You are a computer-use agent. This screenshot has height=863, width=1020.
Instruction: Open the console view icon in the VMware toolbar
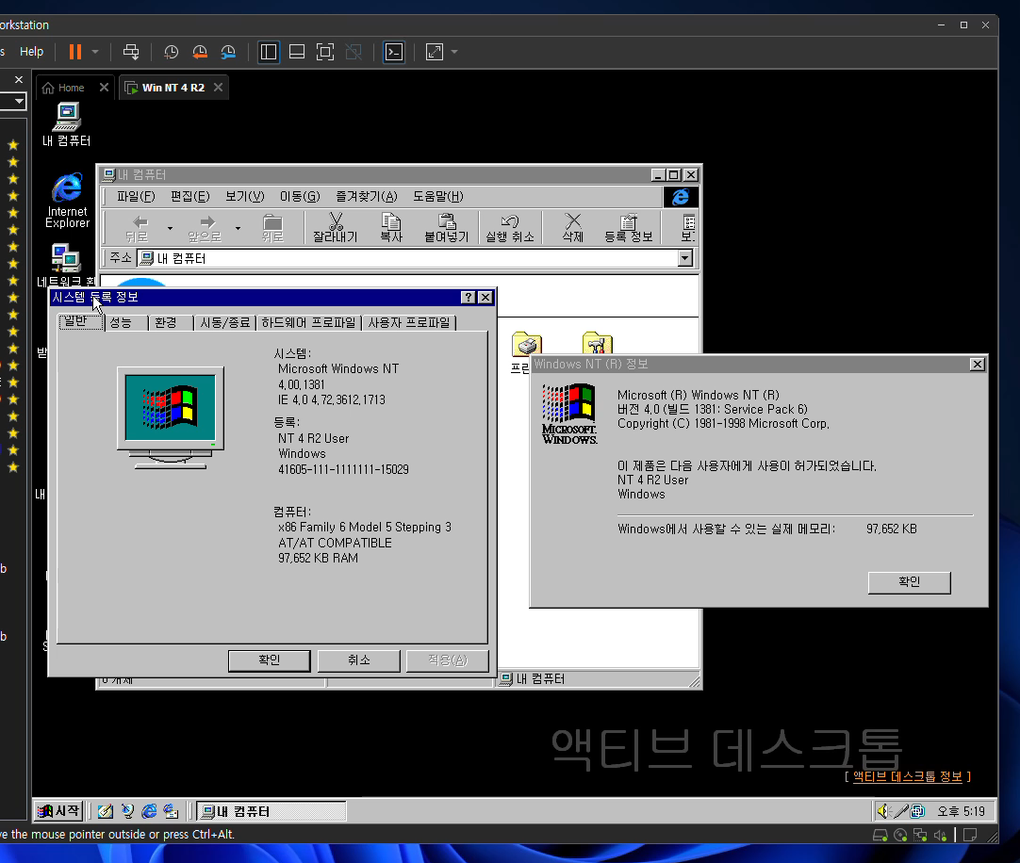click(x=394, y=52)
